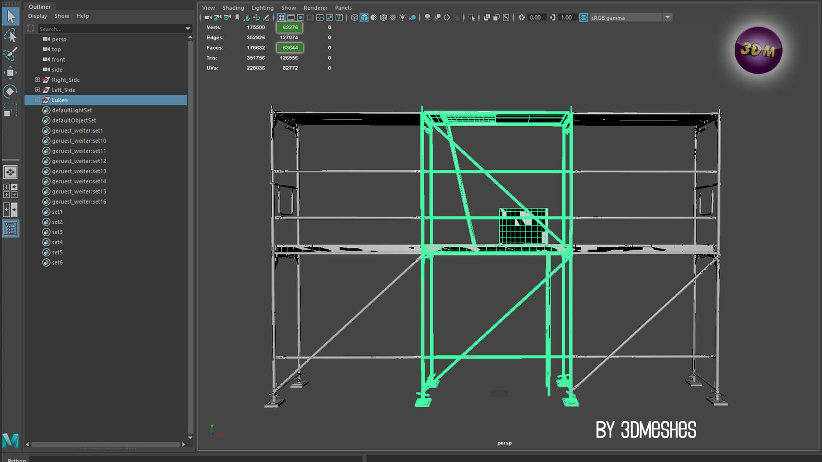Expand the Right_Side node
Viewport: 822px width, 462px height.
pyautogui.click(x=38, y=80)
